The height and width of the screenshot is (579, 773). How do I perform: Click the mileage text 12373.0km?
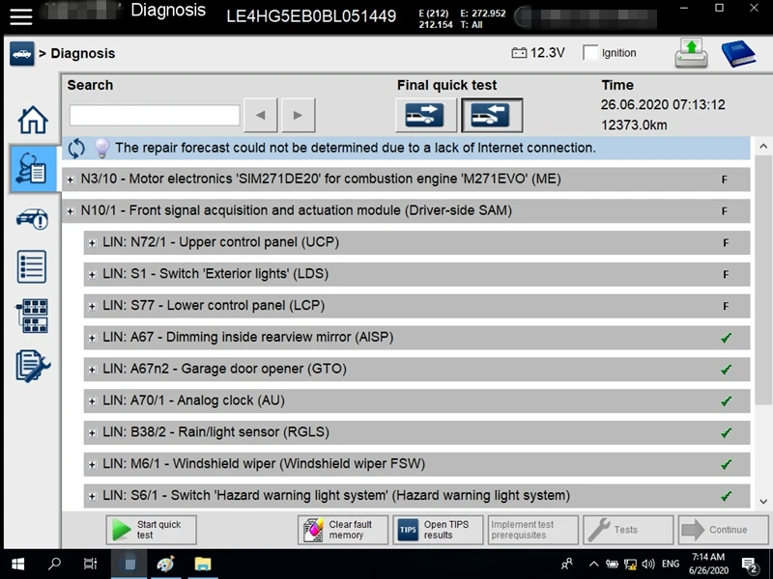pos(634,125)
